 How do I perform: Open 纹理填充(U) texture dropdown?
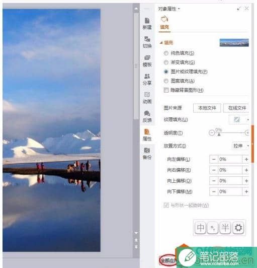248,120
